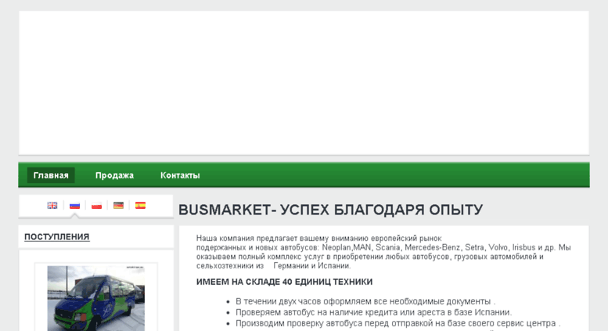Screen dimensions: 608x331
Task: Open the Контакты menu item
Action: pyautogui.click(x=180, y=175)
